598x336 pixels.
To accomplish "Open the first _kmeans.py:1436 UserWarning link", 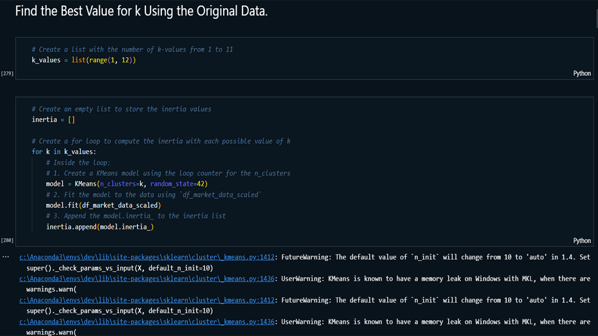I will [147, 279].
